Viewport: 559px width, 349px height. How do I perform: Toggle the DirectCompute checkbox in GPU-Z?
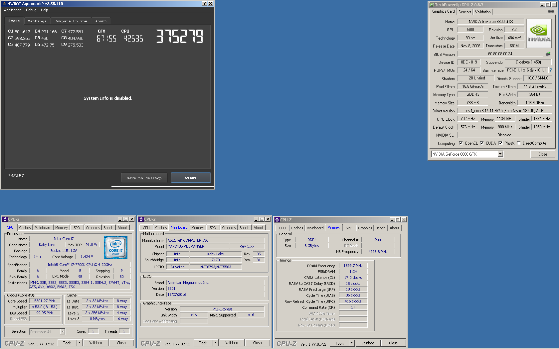[519, 143]
